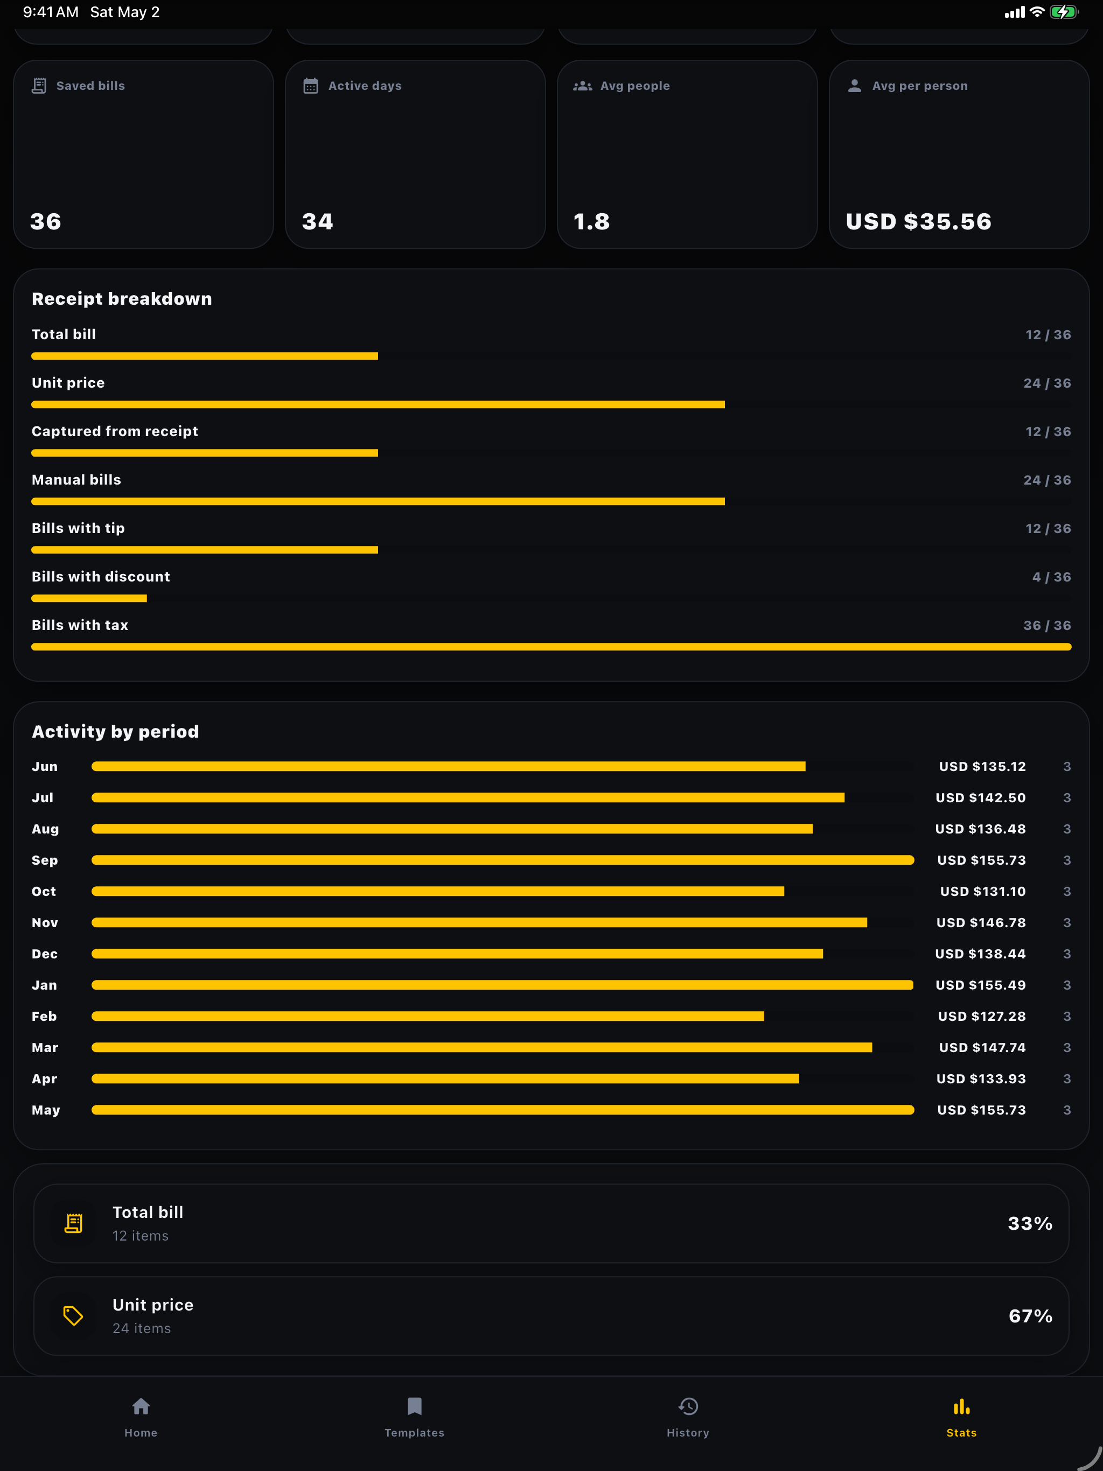Click the 'USD $147.74' Mar amount

tap(982, 1048)
